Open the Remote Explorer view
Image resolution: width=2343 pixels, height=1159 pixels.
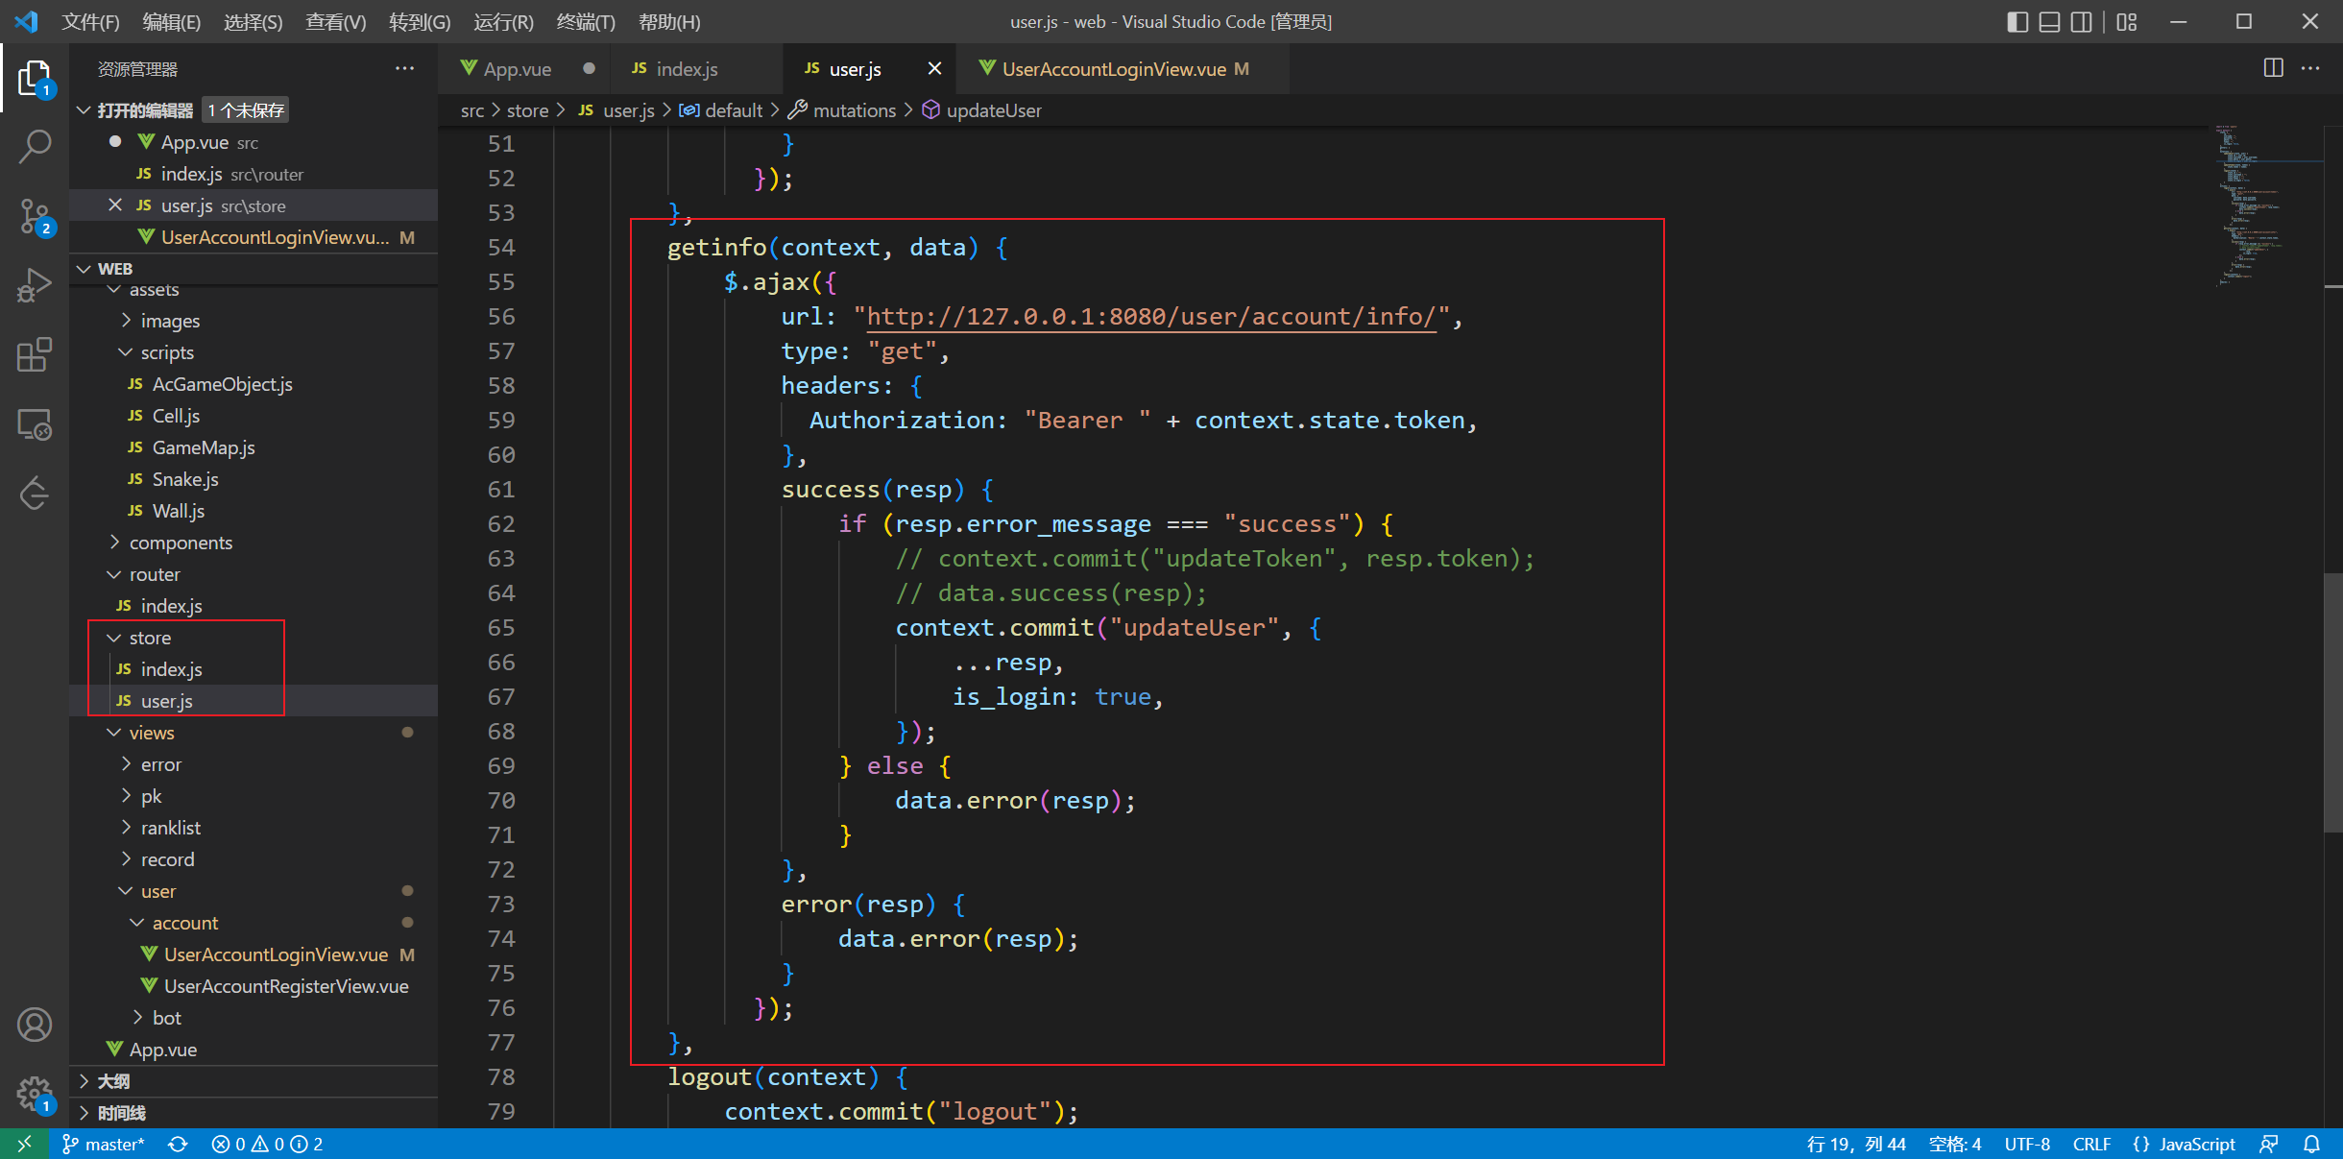pos(35,424)
